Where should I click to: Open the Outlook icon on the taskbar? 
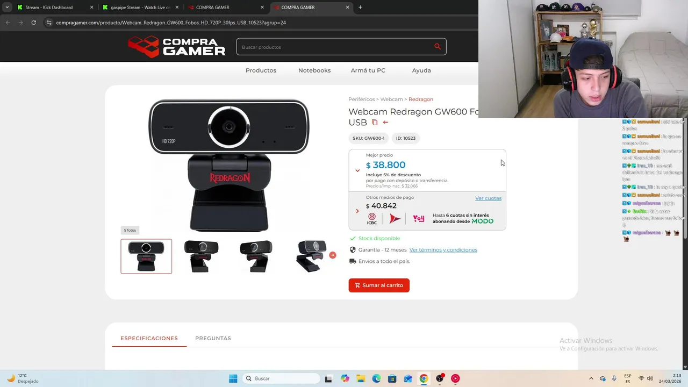pos(408,378)
